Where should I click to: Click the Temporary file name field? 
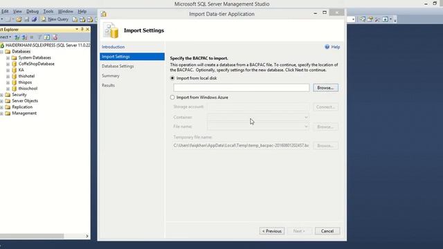[x=242, y=145]
